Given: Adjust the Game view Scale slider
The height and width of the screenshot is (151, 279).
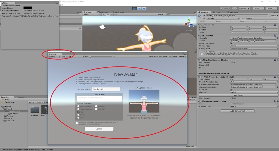Looking at the screenshot, I should pos(101,57).
